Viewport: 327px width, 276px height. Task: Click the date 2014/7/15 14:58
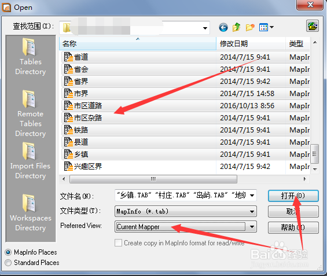(247, 94)
